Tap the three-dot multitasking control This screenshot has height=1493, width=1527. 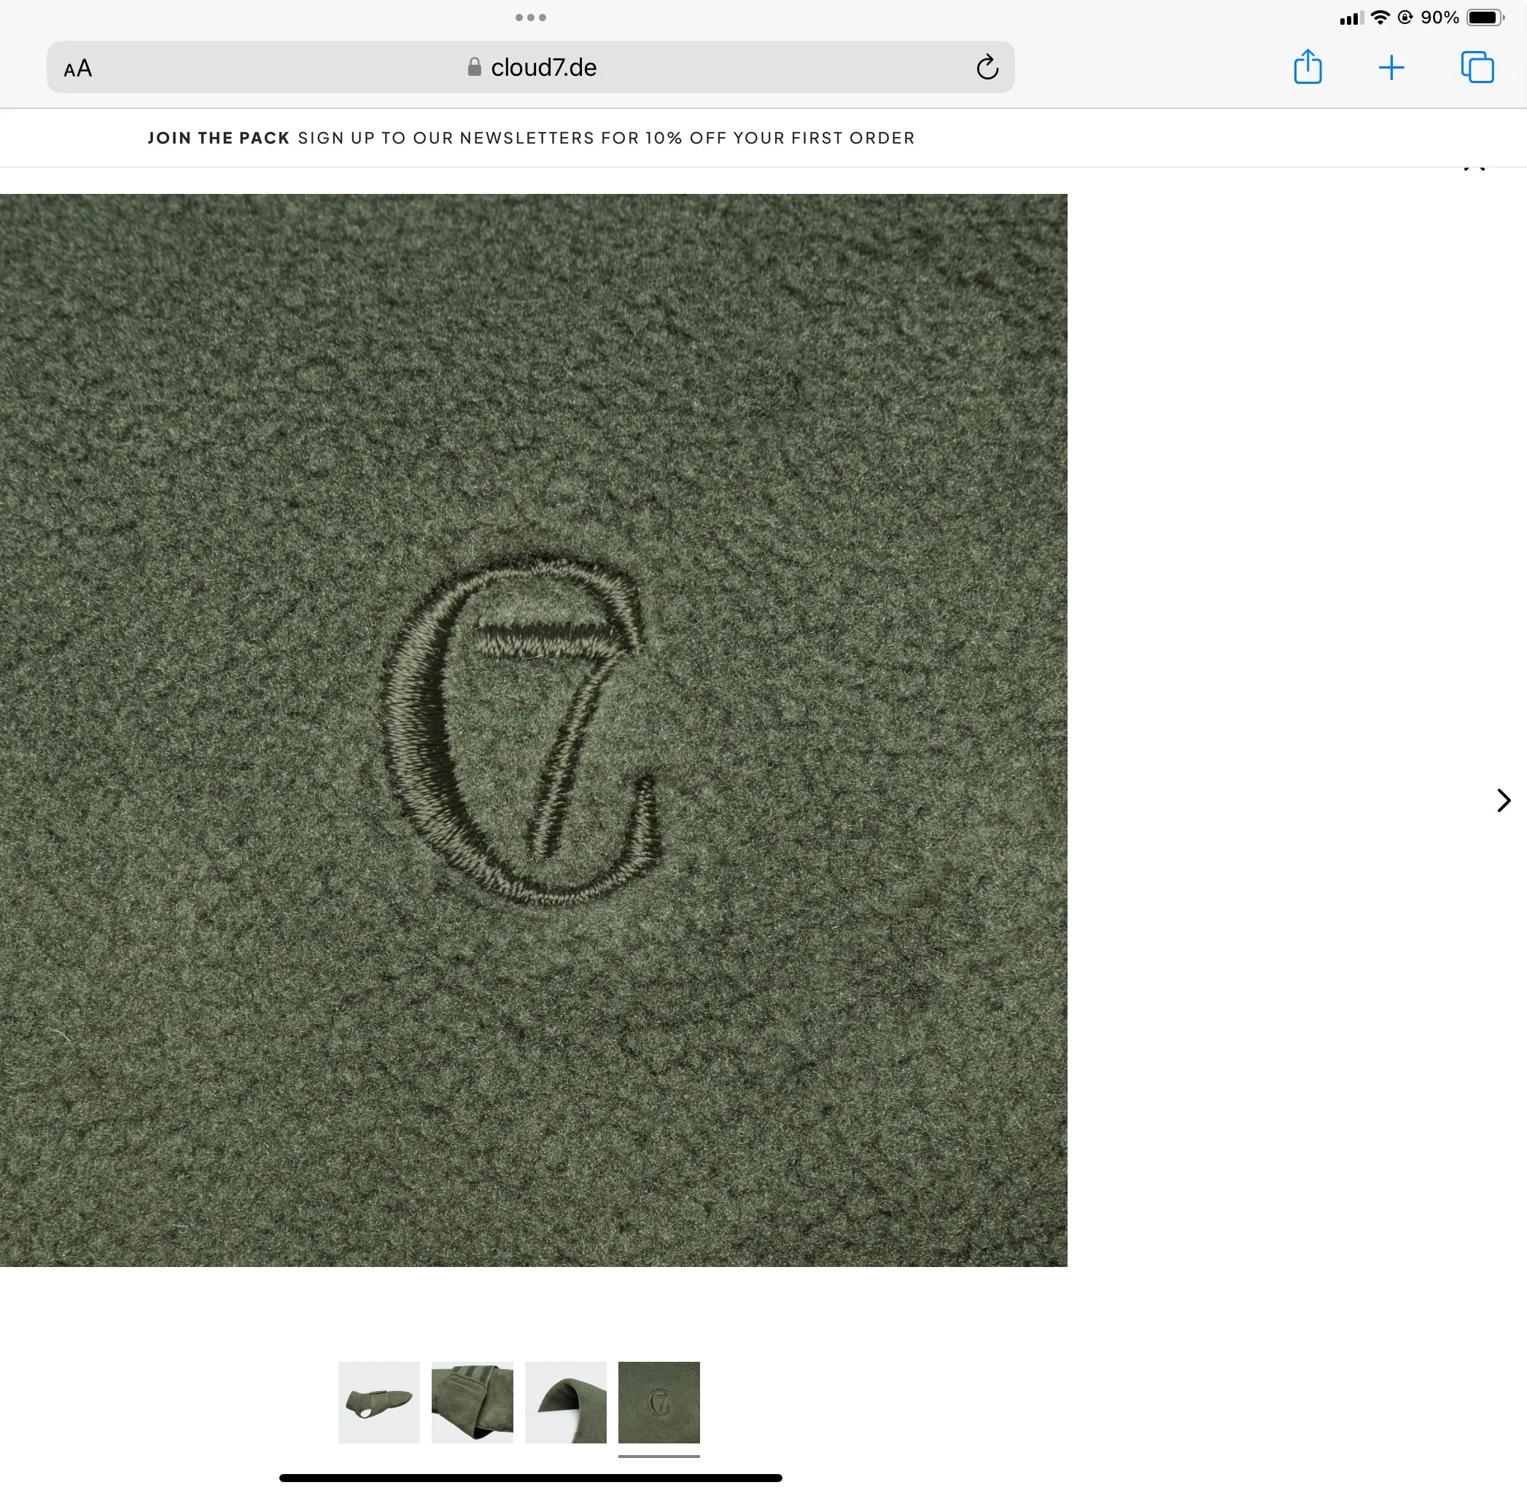point(531,17)
